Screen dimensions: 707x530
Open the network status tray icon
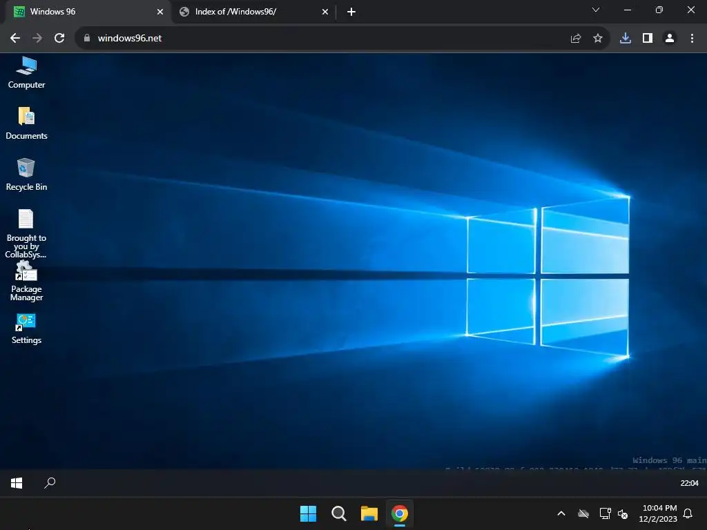pyautogui.click(x=605, y=513)
